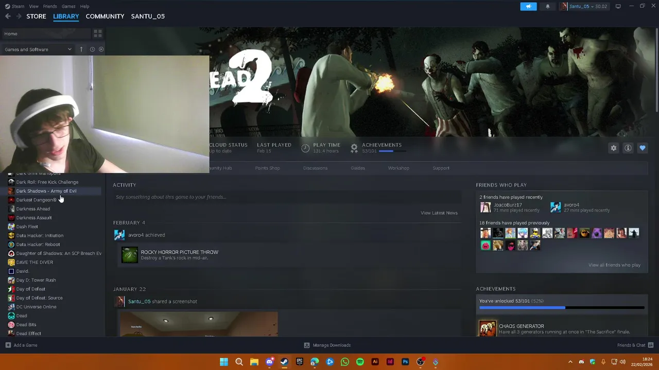Open the Points Shop tab
Screen dimensions: 659x370
pyautogui.click(x=267, y=168)
